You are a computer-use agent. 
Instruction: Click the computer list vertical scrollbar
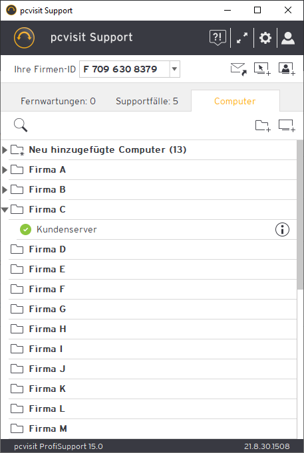click(x=300, y=215)
